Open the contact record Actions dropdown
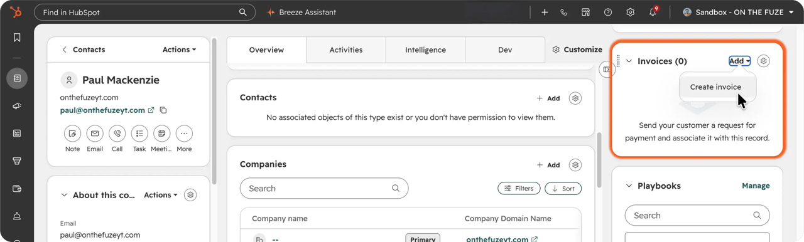804x242 pixels. tap(179, 50)
